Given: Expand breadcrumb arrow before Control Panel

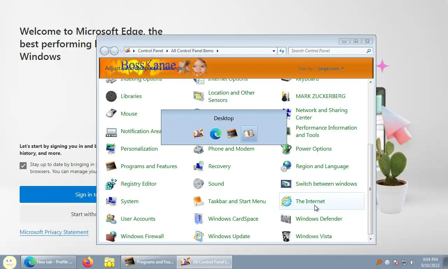Looking at the screenshot, I should pos(134,51).
